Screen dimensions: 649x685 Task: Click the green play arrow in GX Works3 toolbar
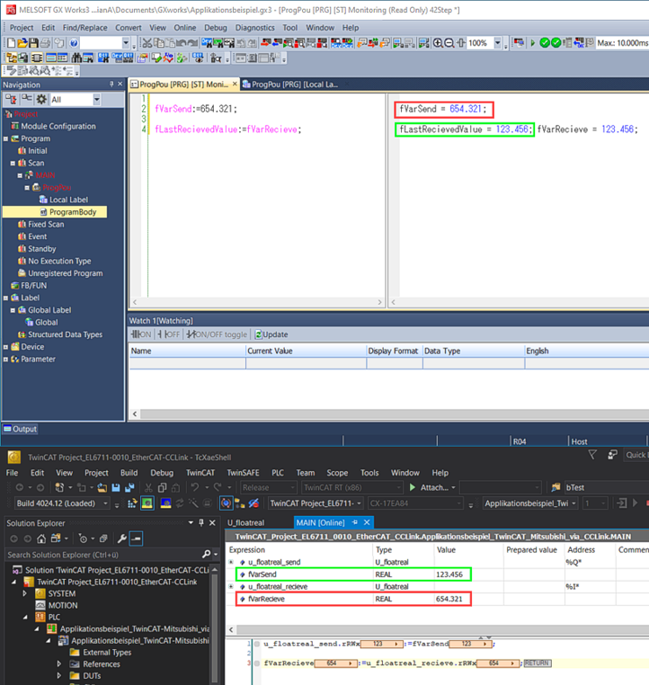tap(532, 43)
